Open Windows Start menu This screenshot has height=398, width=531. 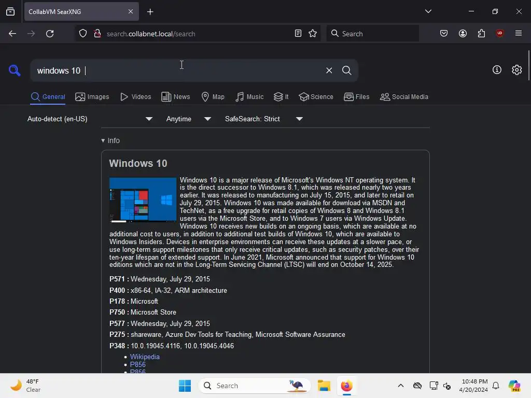pyautogui.click(x=185, y=386)
